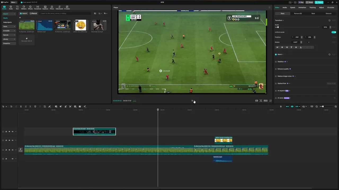The image size is (339, 190).
Task: Delete the selected clip with trash icon
Action: 35,107
